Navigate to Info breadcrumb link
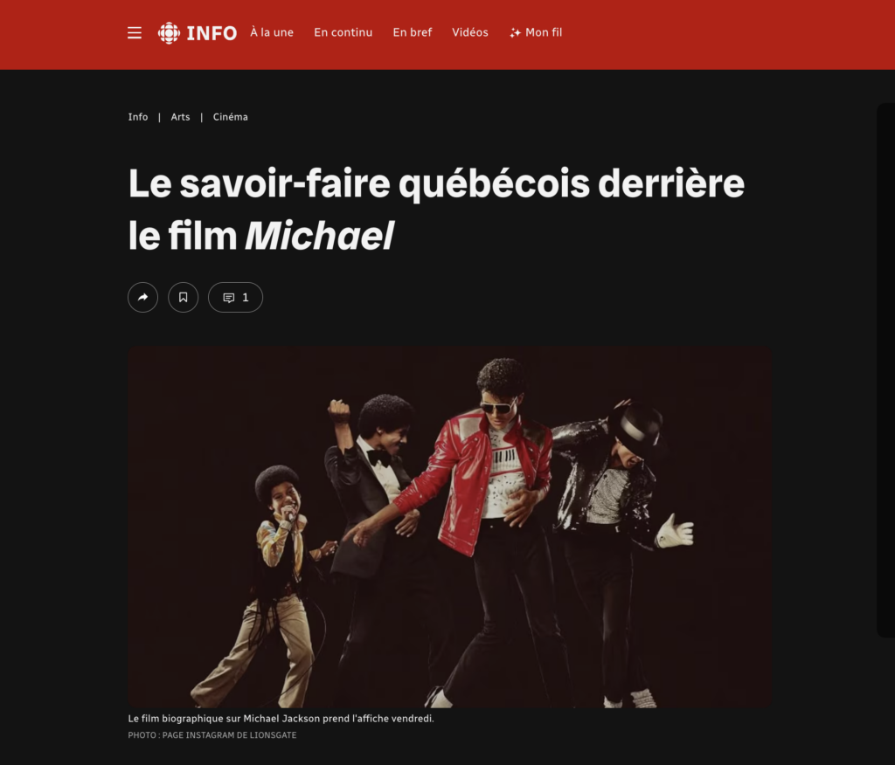Screen dimensions: 895x765 [x=137, y=117]
